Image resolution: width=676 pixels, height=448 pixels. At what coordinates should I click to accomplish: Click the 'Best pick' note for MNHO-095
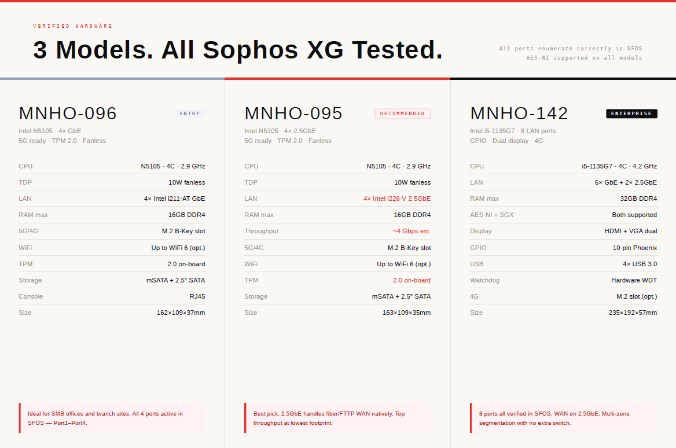[338, 418]
